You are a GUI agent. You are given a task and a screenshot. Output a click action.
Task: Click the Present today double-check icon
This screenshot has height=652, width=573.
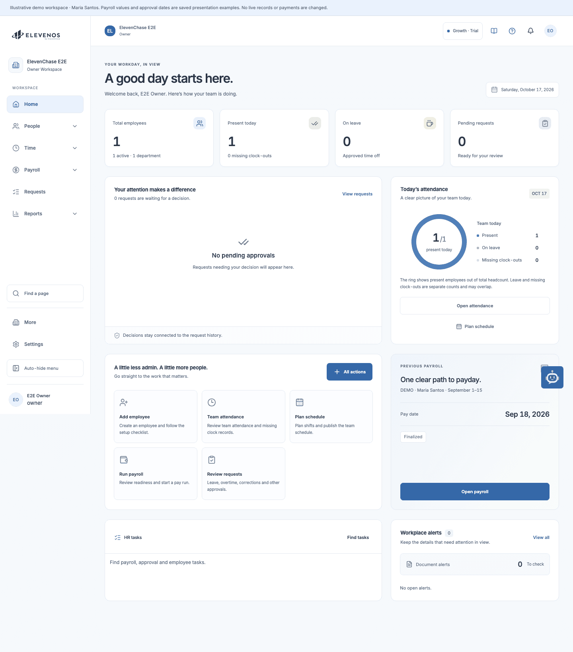point(315,123)
